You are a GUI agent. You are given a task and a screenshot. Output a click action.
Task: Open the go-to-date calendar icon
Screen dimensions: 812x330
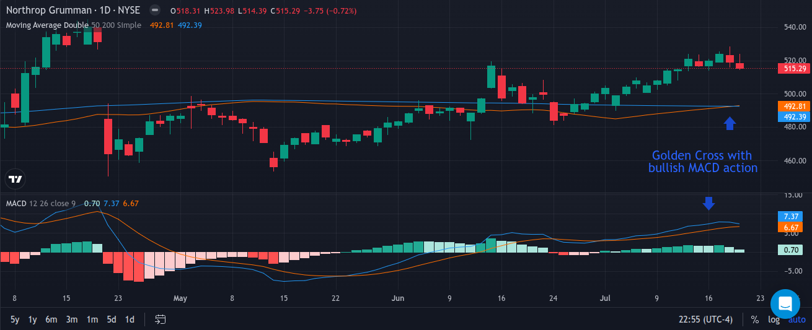[x=161, y=319]
